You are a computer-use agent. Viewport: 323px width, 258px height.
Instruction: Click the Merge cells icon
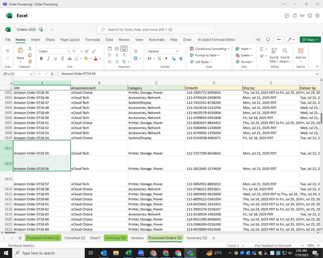pyautogui.click(x=136, y=58)
